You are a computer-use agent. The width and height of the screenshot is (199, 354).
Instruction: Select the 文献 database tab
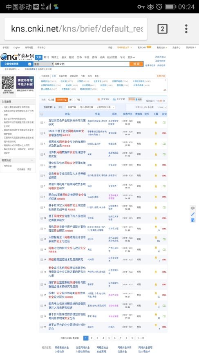pos(38,57)
